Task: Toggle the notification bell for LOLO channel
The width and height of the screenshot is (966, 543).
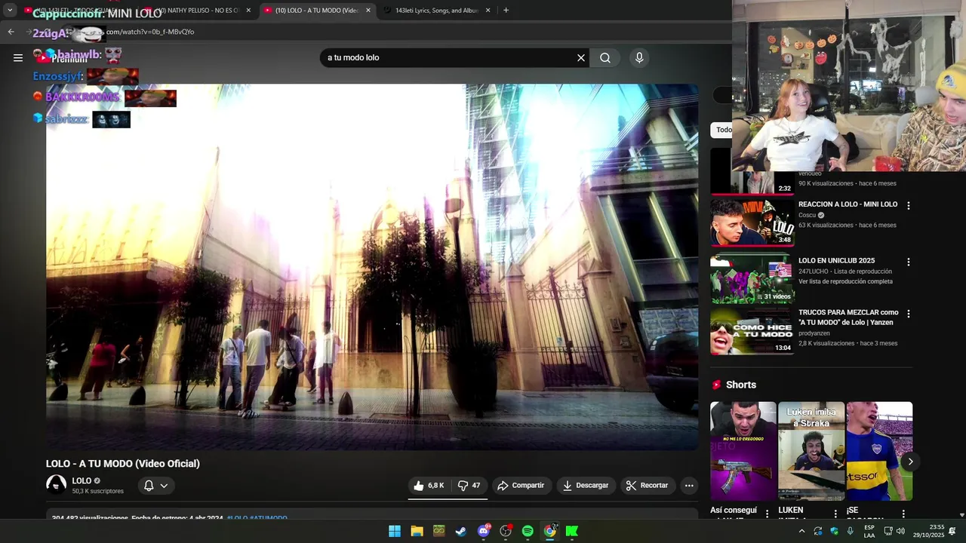Action: coord(149,486)
